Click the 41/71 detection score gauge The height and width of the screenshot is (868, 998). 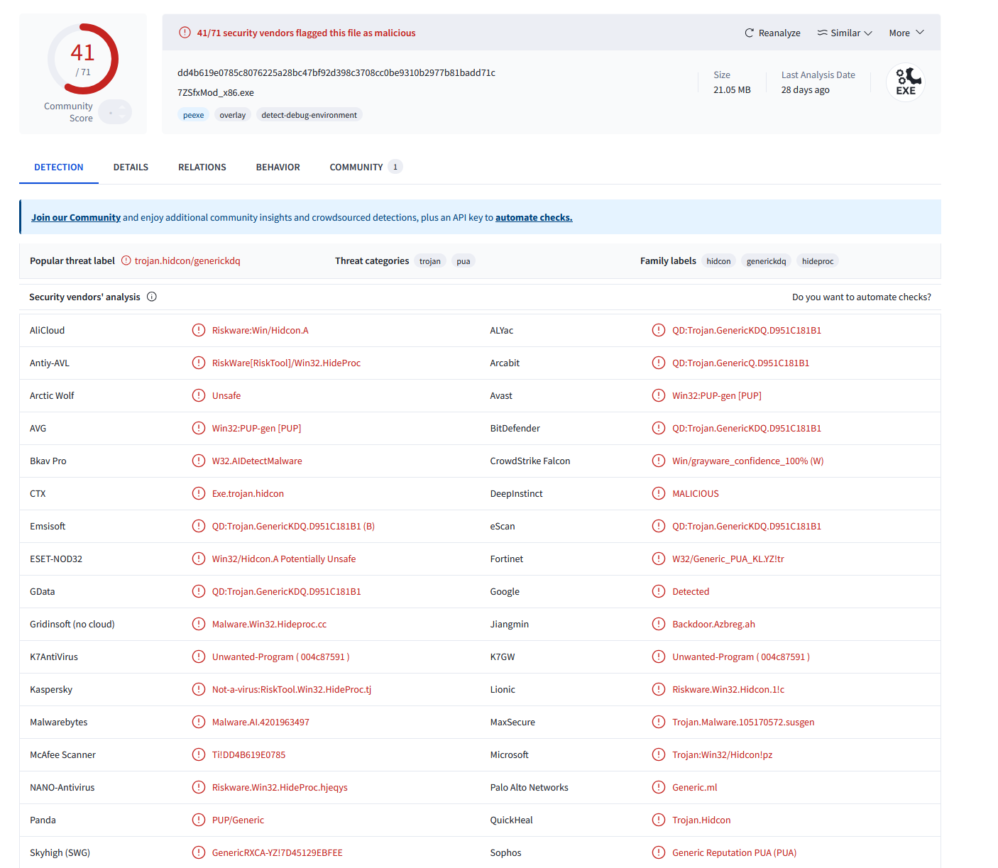(83, 59)
